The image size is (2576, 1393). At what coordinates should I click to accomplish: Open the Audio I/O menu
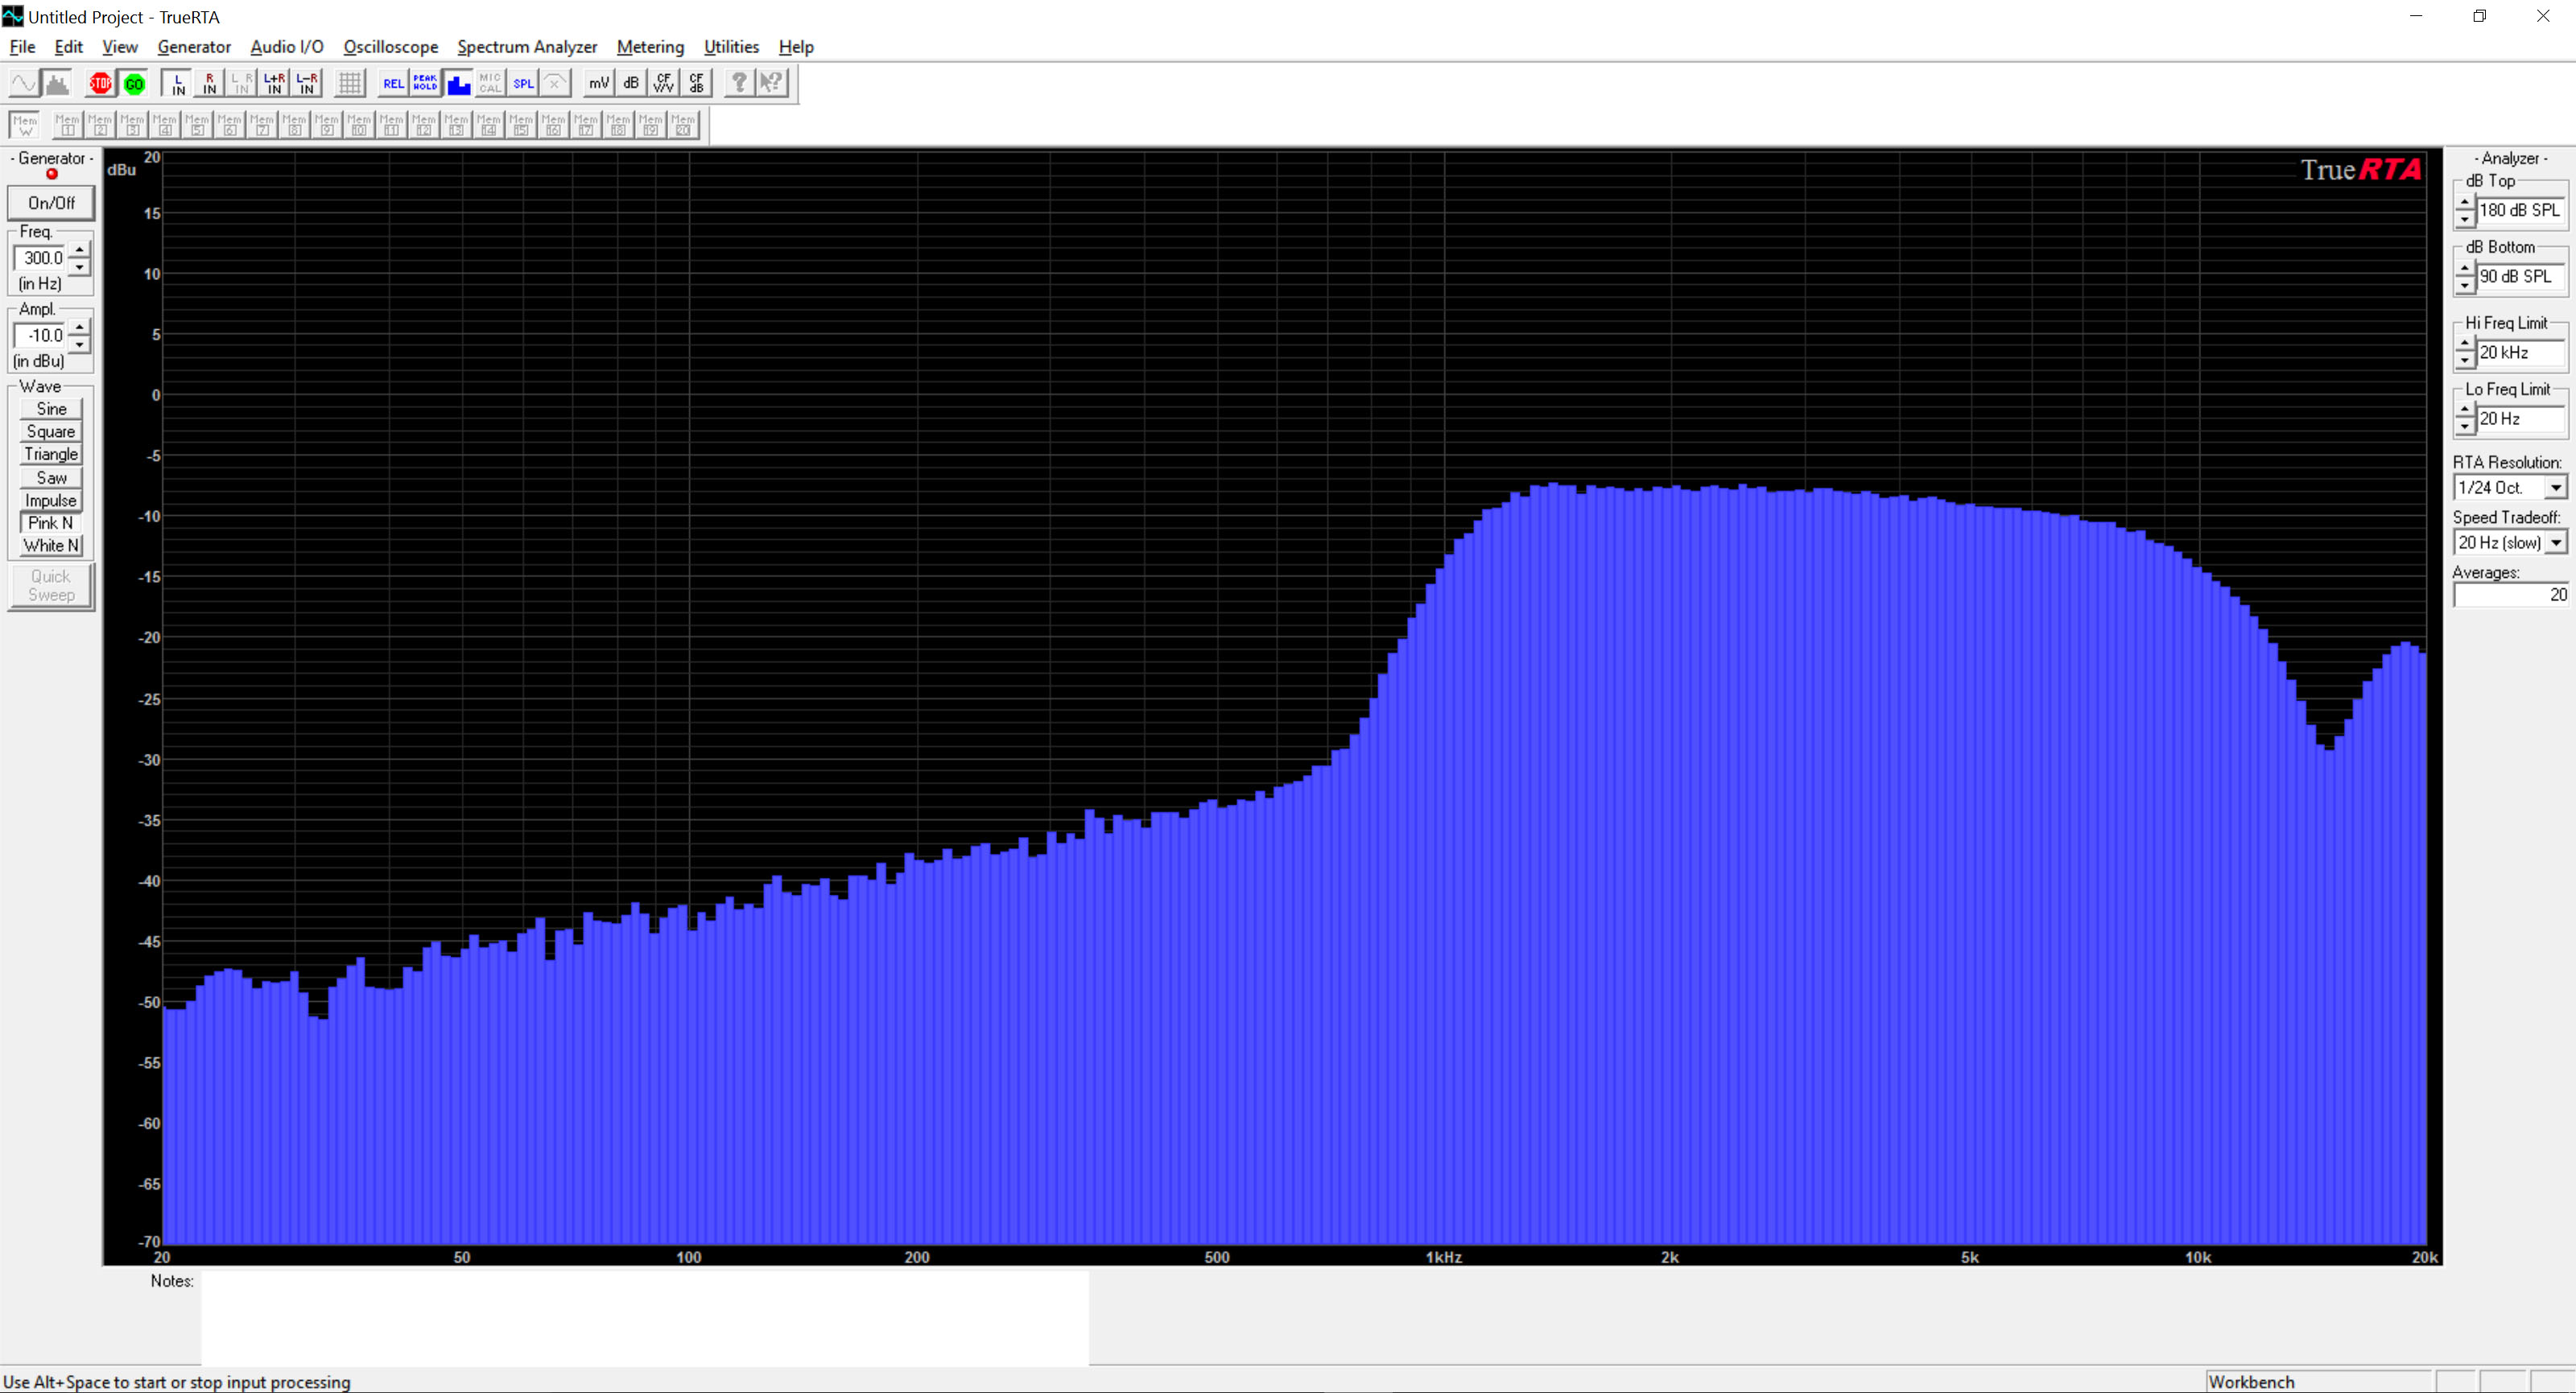coord(286,47)
